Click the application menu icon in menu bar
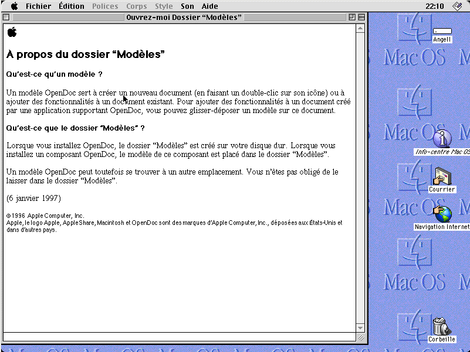Image resolution: width=470 pixels, height=352 pixels. point(457,6)
